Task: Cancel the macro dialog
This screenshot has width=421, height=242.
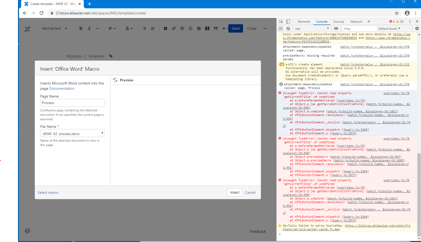Action: [250, 192]
